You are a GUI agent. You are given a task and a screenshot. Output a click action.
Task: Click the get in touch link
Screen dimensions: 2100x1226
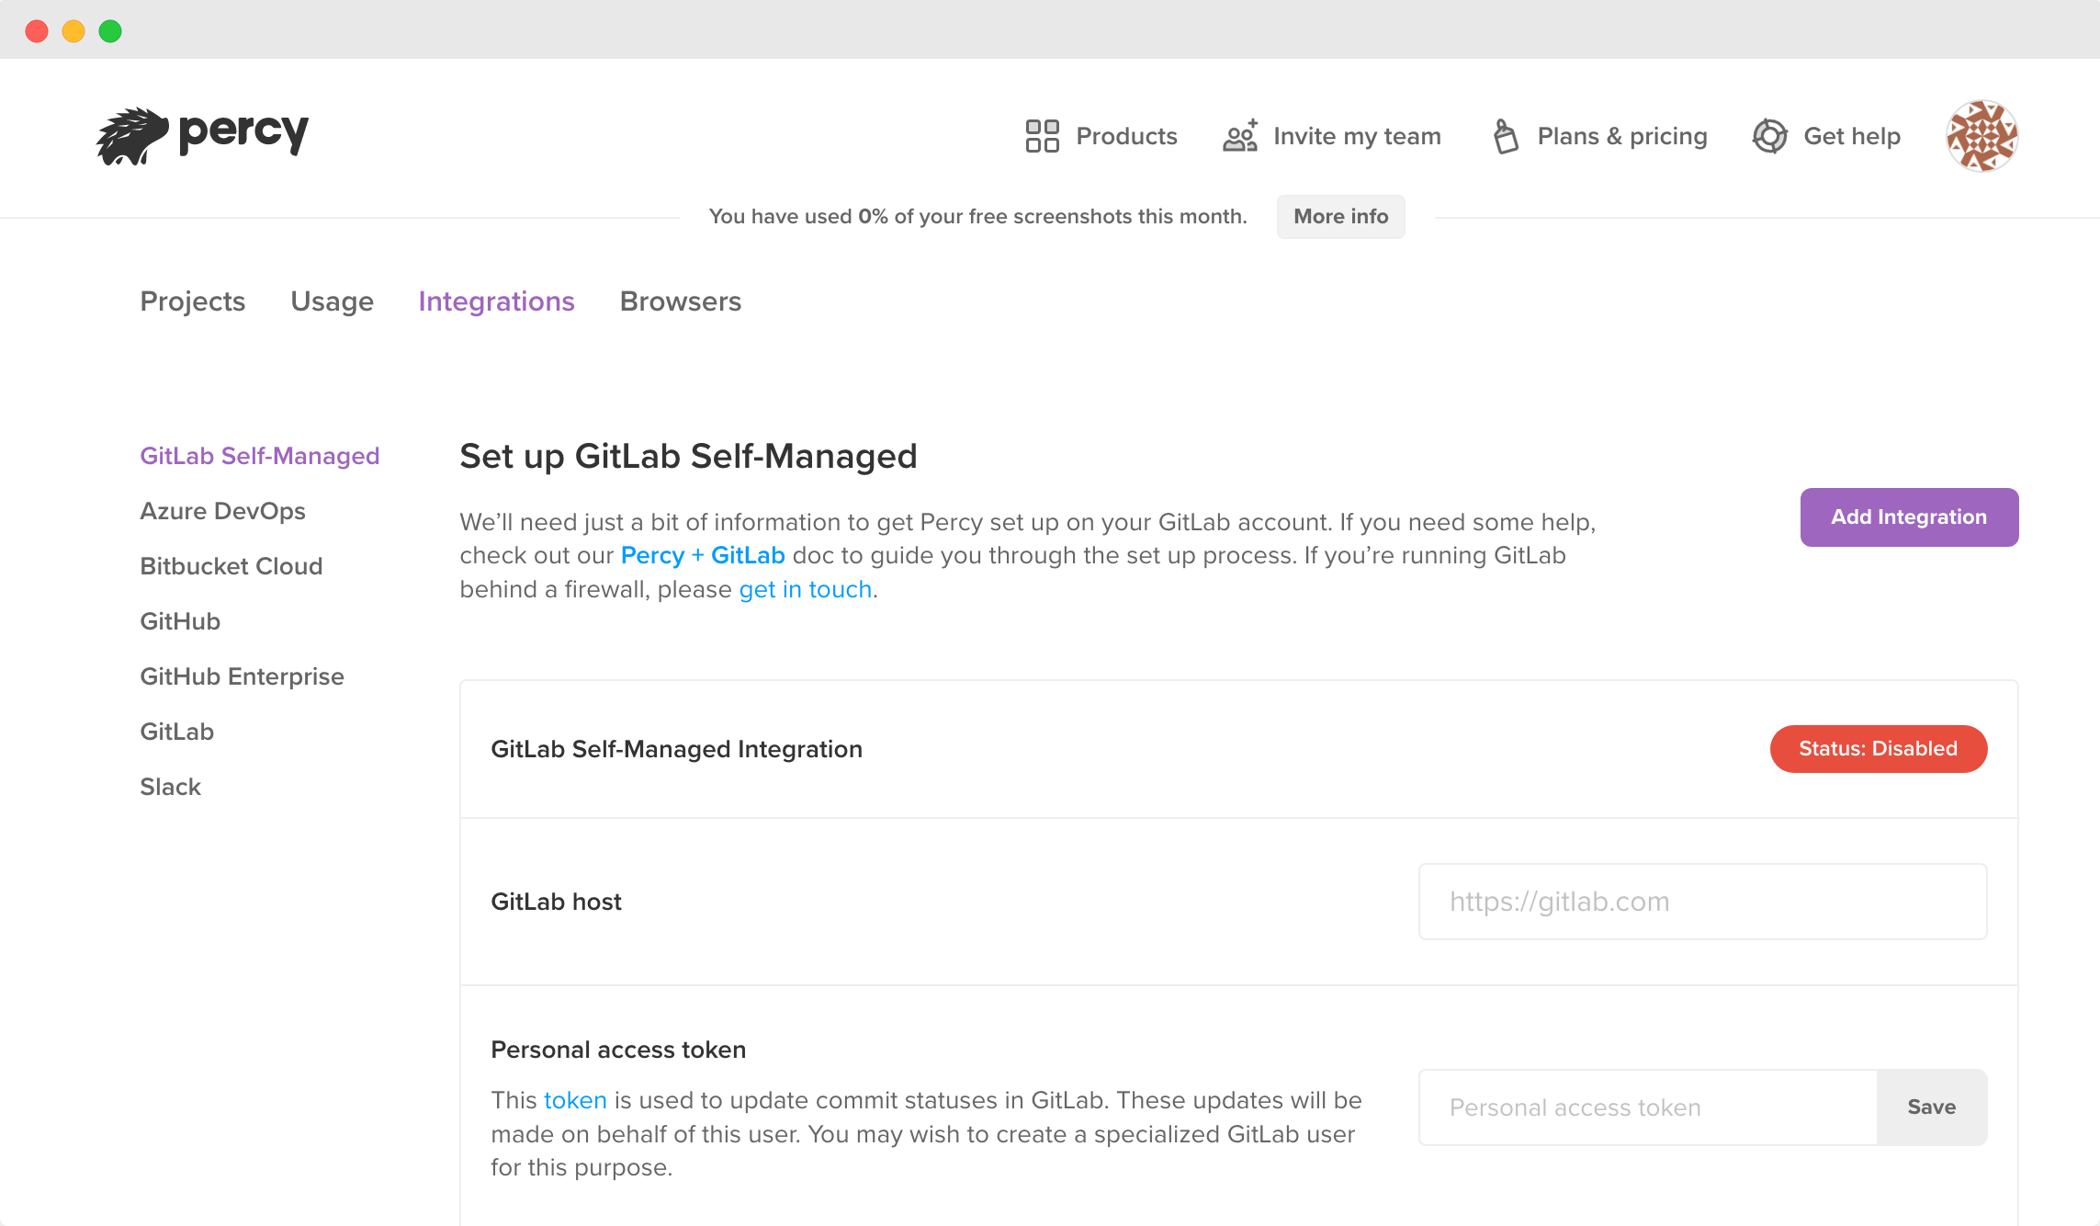(x=805, y=589)
